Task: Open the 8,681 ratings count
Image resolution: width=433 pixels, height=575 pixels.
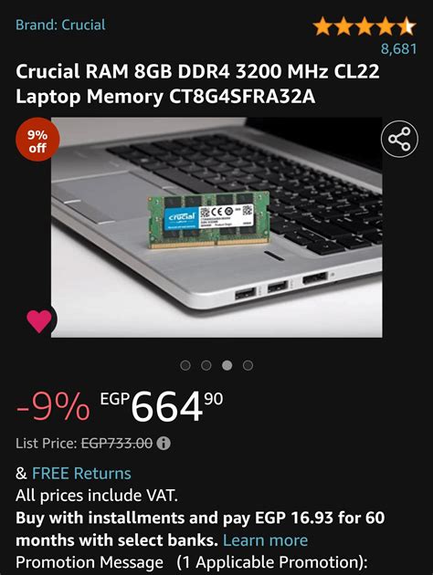Action: (399, 48)
